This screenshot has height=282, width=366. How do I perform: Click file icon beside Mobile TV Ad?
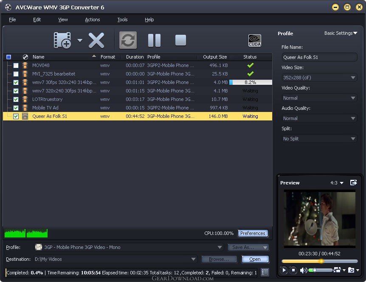(25, 108)
